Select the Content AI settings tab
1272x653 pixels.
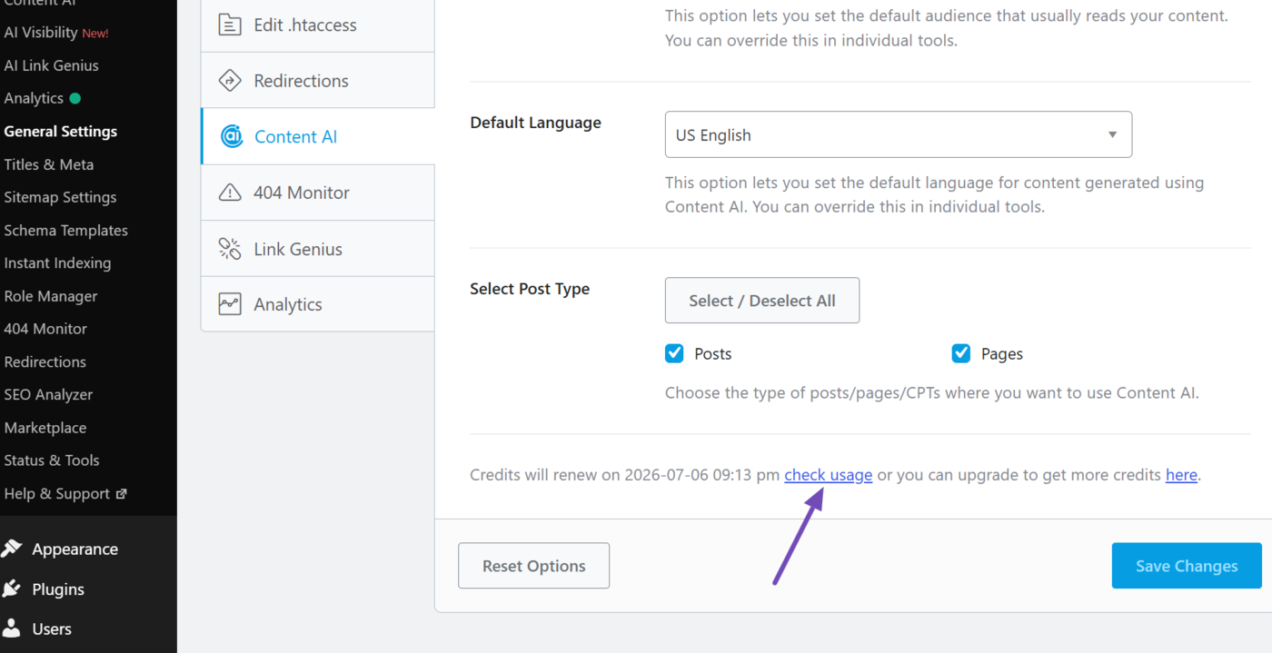click(317, 136)
